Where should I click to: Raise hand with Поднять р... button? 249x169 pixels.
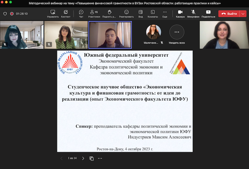pos(109,14)
